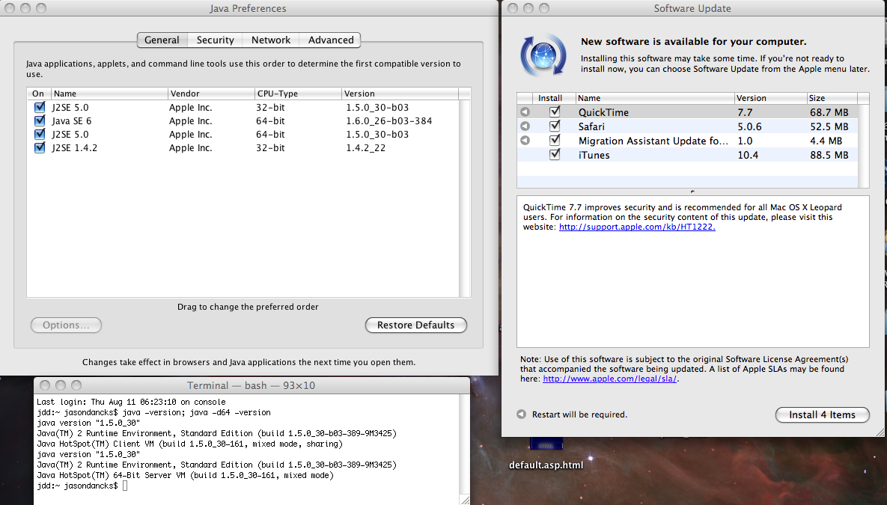Click restart-required icon beside QuickTime
The width and height of the screenshot is (887, 505).
click(525, 112)
